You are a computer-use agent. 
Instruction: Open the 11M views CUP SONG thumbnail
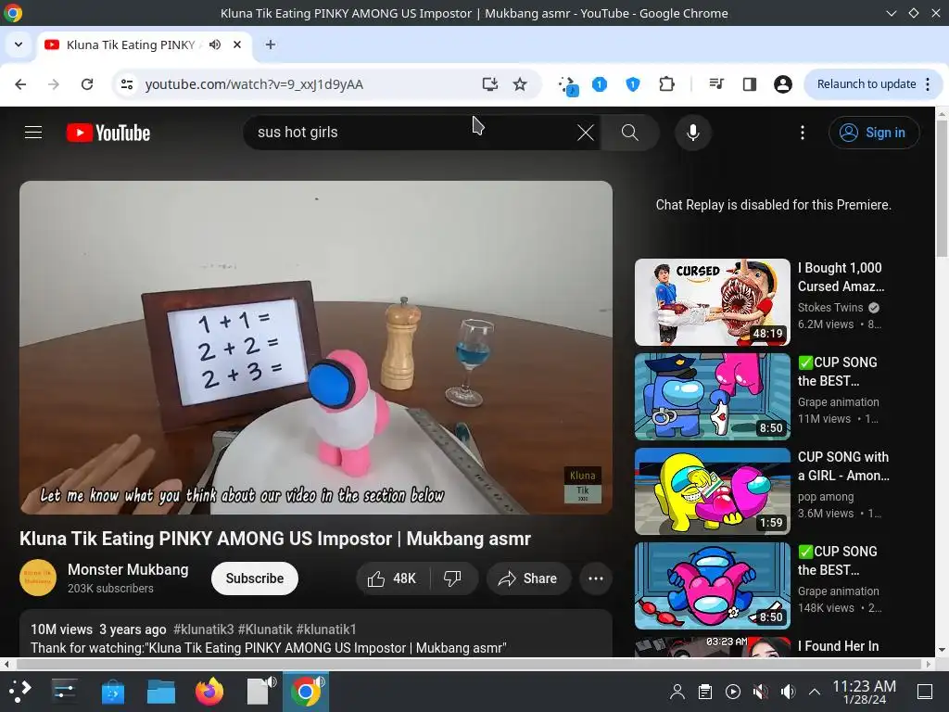pyautogui.click(x=713, y=397)
